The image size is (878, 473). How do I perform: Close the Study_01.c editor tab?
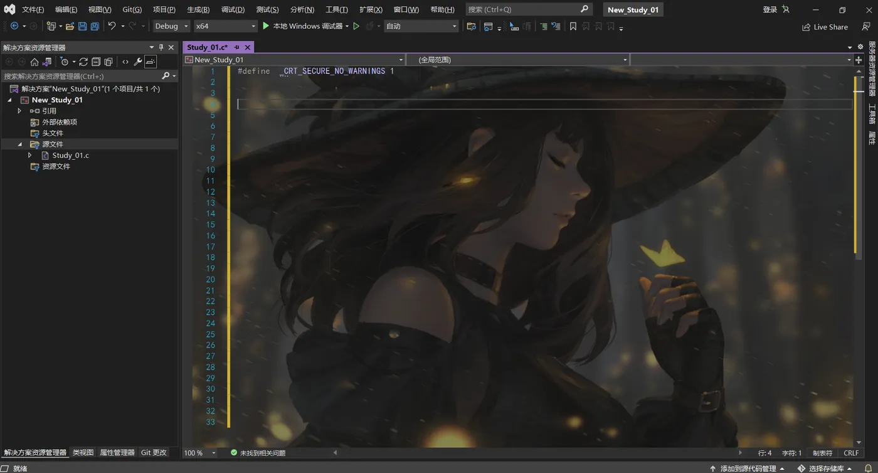[248, 47]
